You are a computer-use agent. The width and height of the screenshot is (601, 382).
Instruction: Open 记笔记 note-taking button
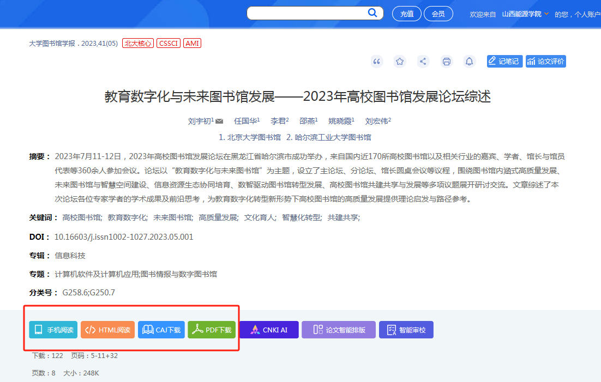tap(504, 62)
